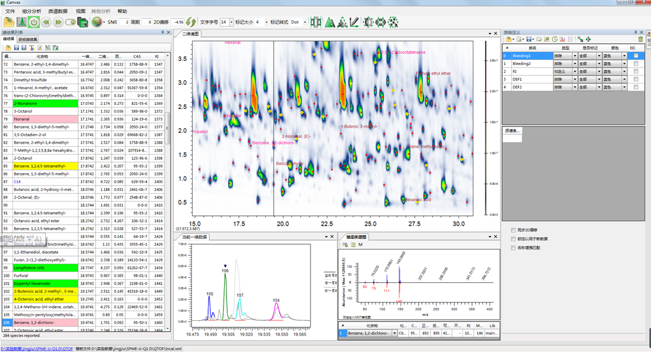The image size is (651, 352).
Task: Open the 组分分析 menu
Action: pos(32,11)
